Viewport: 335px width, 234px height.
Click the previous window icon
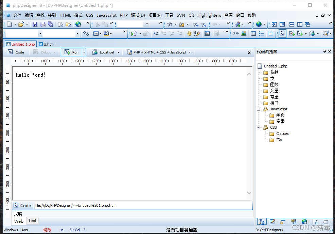[274, 24]
